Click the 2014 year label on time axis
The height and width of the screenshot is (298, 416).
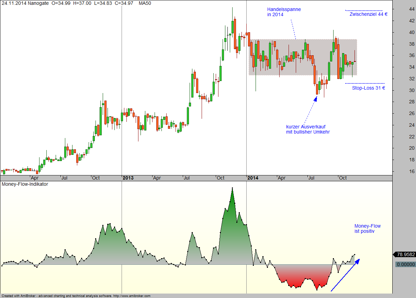(x=253, y=178)
